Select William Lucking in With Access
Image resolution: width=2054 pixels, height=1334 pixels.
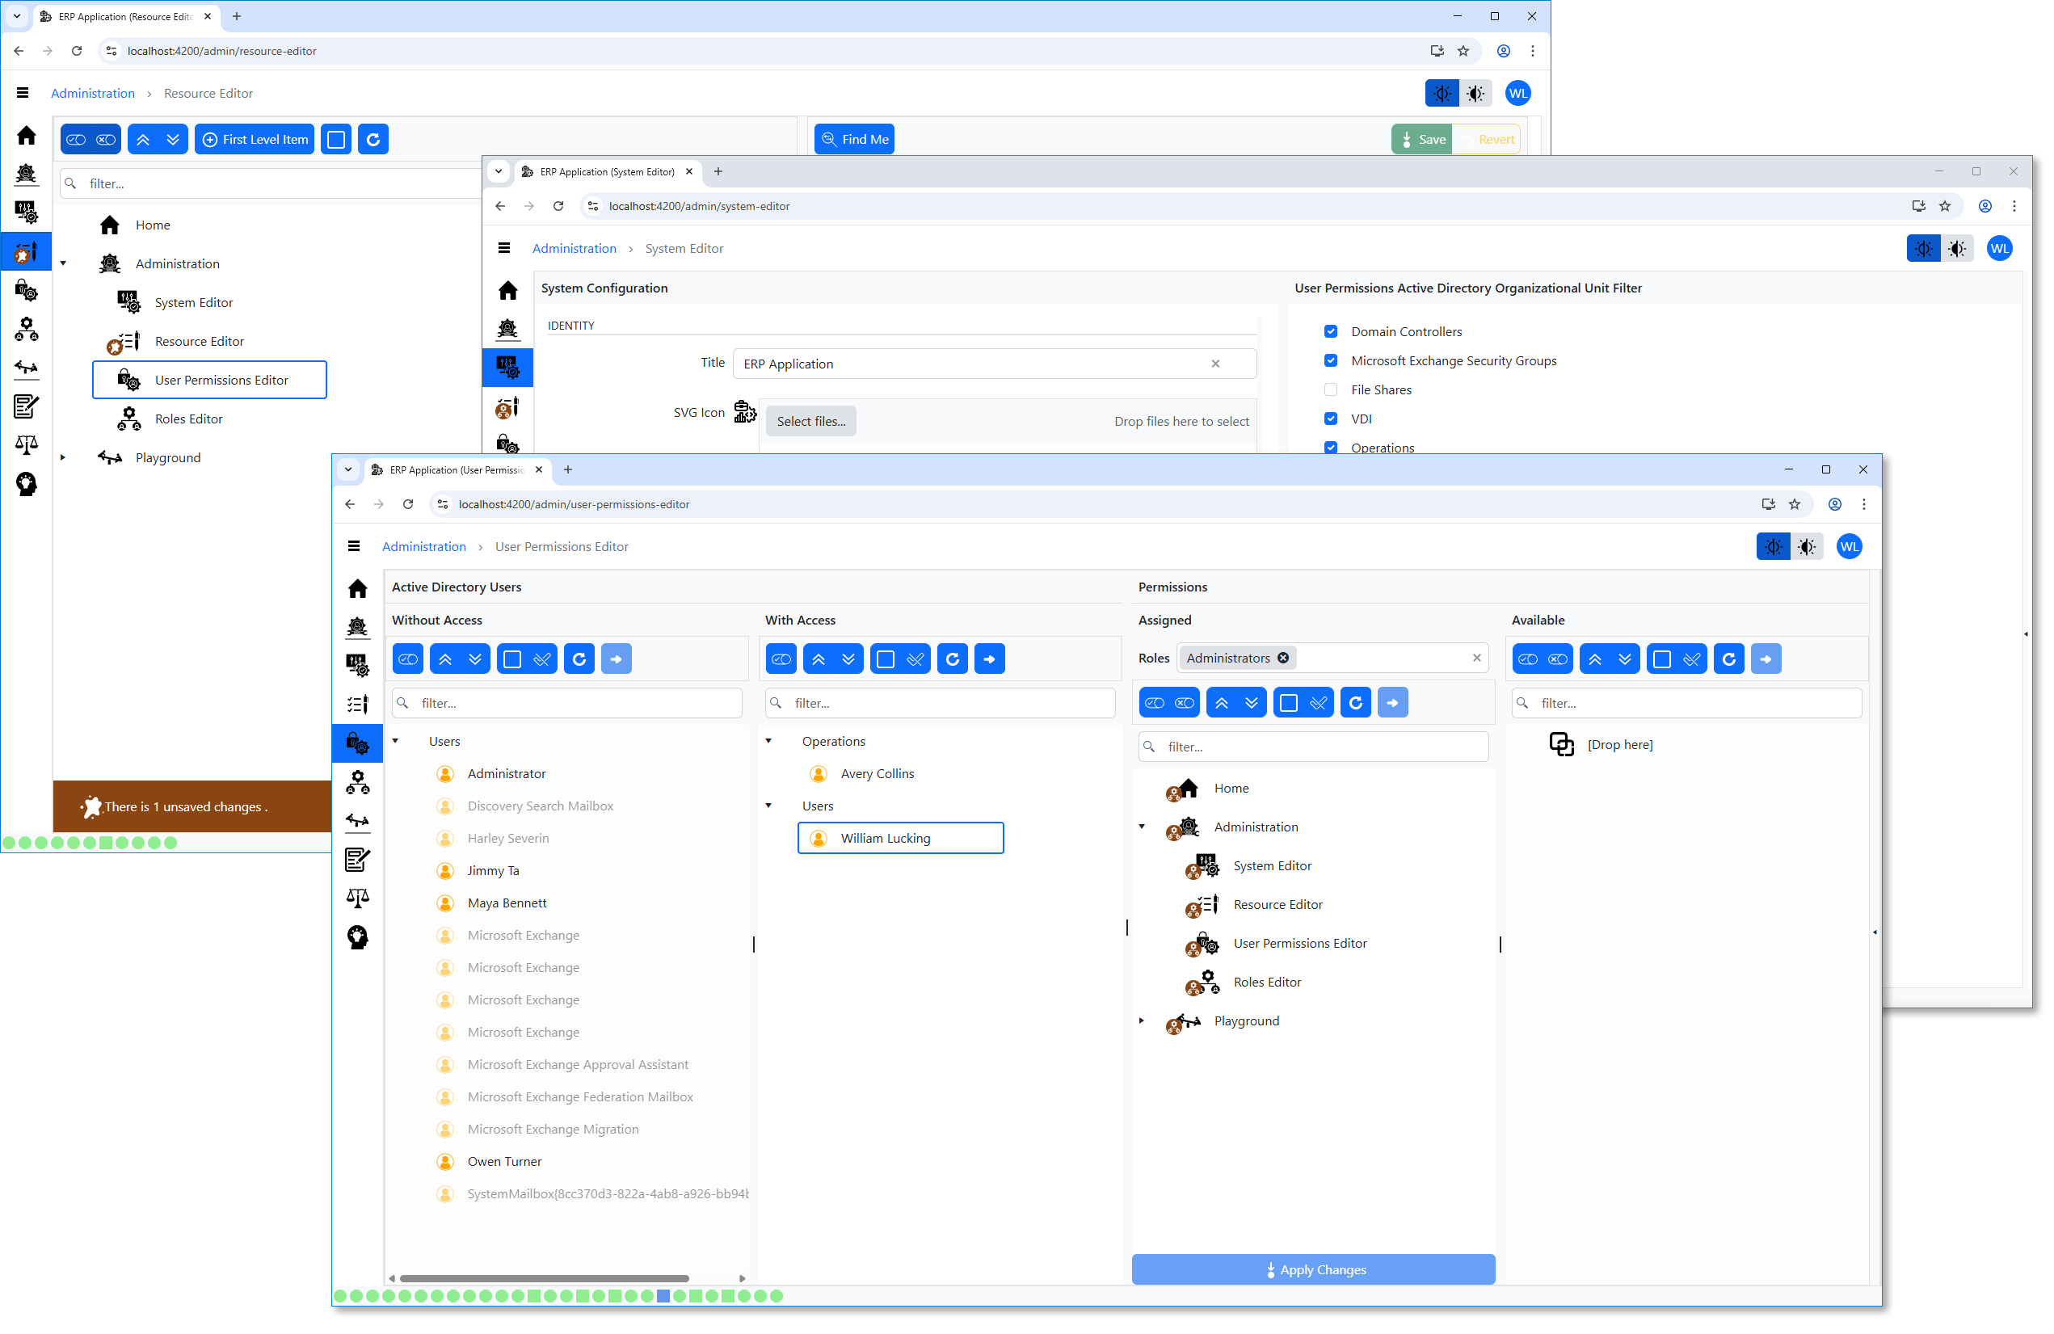pos(900,838)
